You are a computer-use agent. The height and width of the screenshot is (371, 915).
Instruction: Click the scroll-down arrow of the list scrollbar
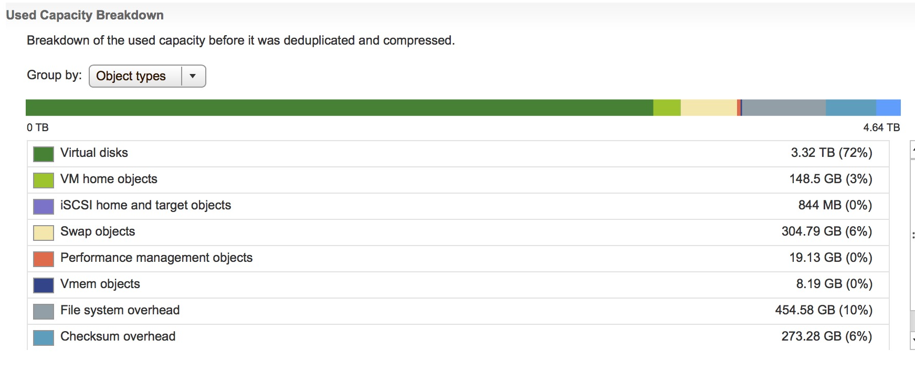(x=913, y=340)
